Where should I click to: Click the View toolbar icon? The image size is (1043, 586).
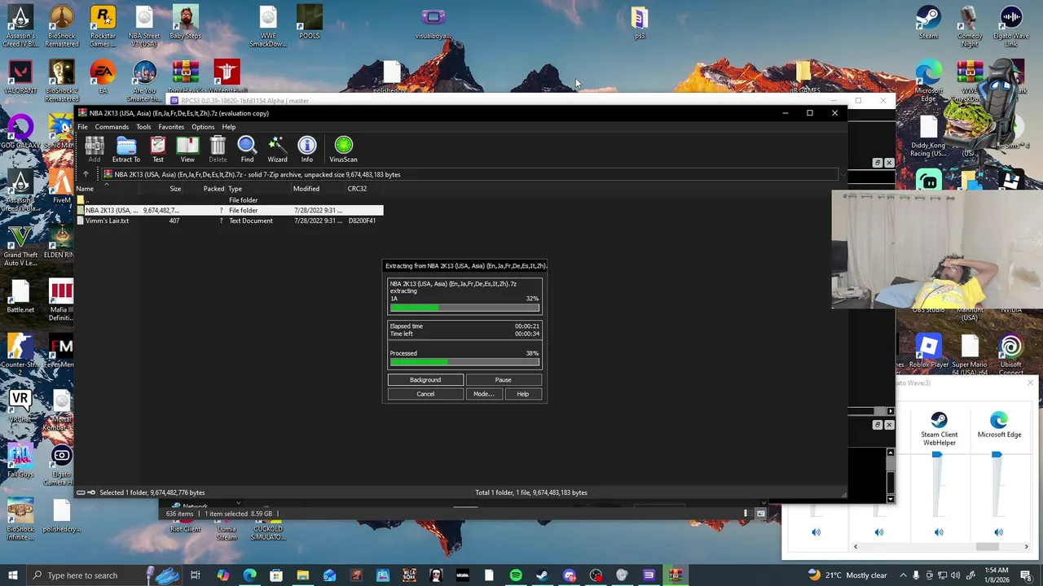(x=187, y=149)
